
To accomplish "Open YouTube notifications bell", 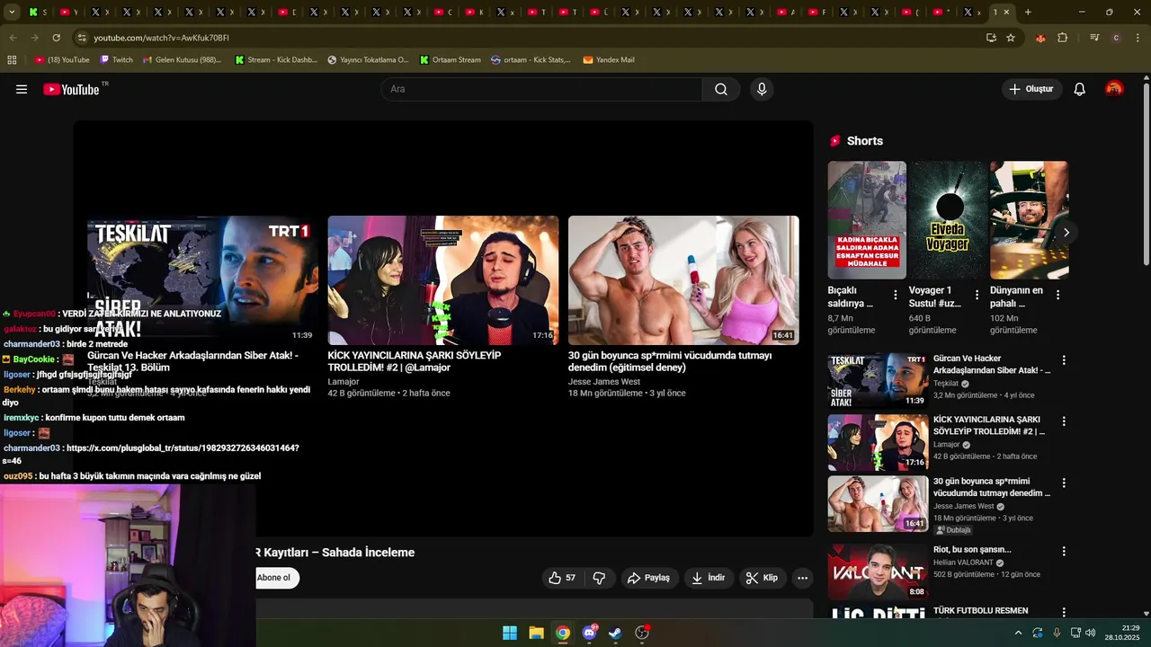I will point(1080,89).
